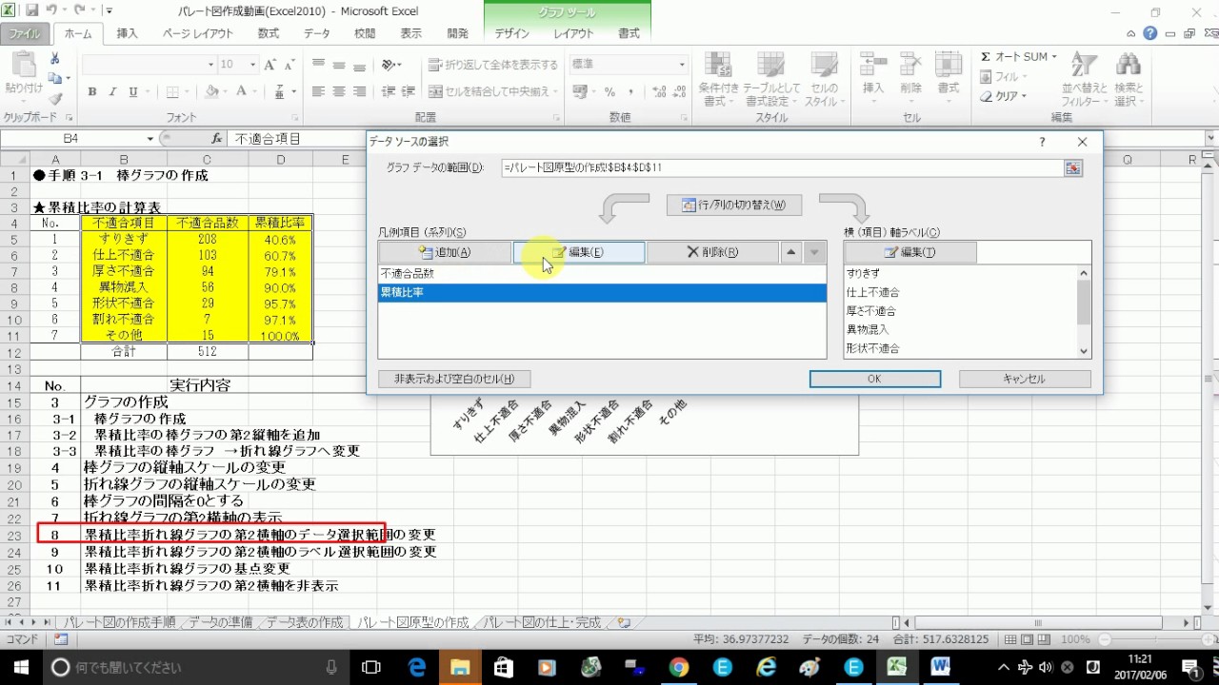
Task: Open the dialog help question mark
Action: pyautogui.click(x=1042, y=142)
